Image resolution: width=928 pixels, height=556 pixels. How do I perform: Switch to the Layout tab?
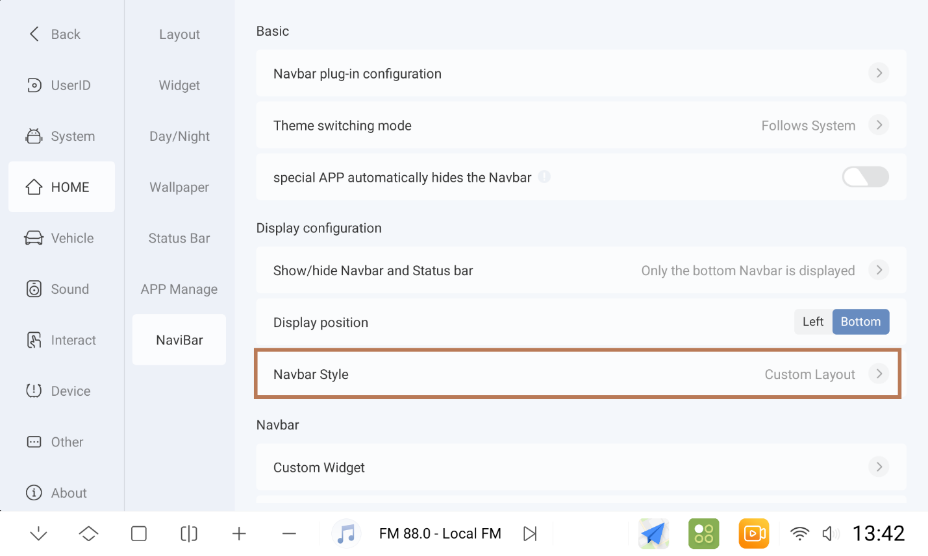click(x=179, y=34)
